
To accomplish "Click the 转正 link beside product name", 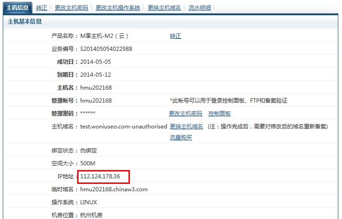I will [175, 36].
